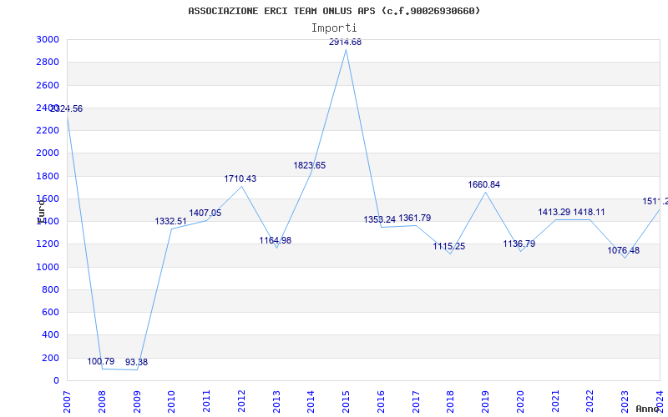Click the 800 y-axis tick label
668x417 pixels.
[50, 289]
